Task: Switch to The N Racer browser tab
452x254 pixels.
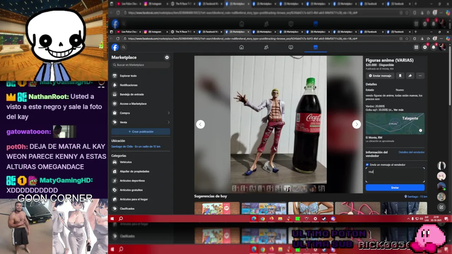Action: click(x=183, y=32)
